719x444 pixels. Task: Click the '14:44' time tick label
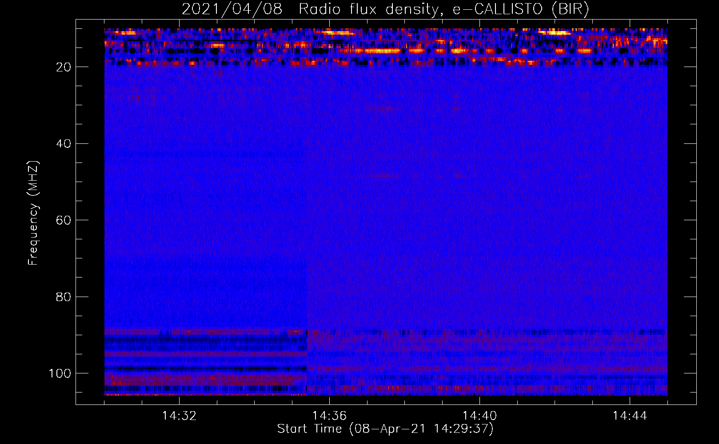tap(630, 416)
